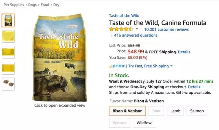The image size is (219, 130).
Task: Select the Wildfowl flavor option
Action: click(144, 123)
